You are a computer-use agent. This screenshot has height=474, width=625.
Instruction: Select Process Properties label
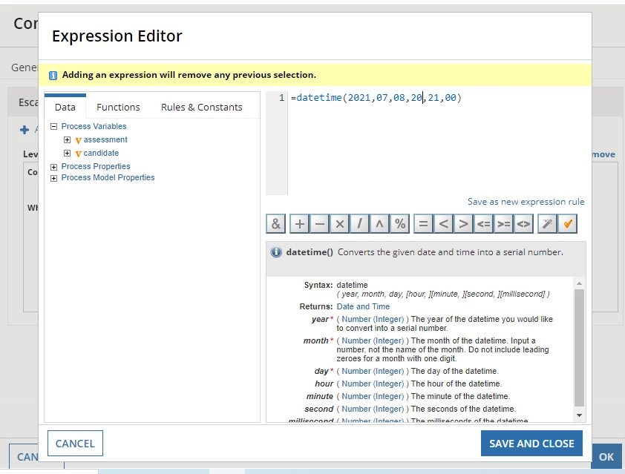[x=96, y=166]
